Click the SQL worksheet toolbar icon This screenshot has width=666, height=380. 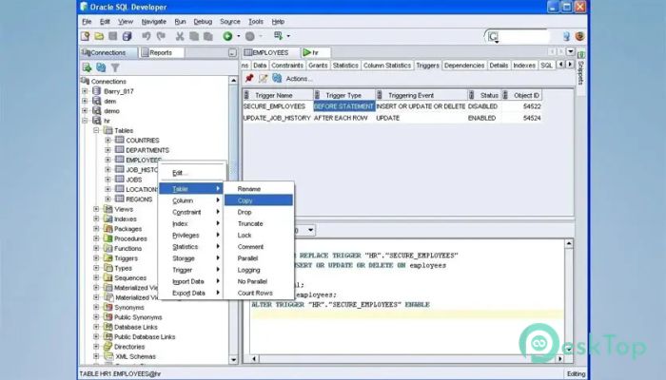pos(278,36)
